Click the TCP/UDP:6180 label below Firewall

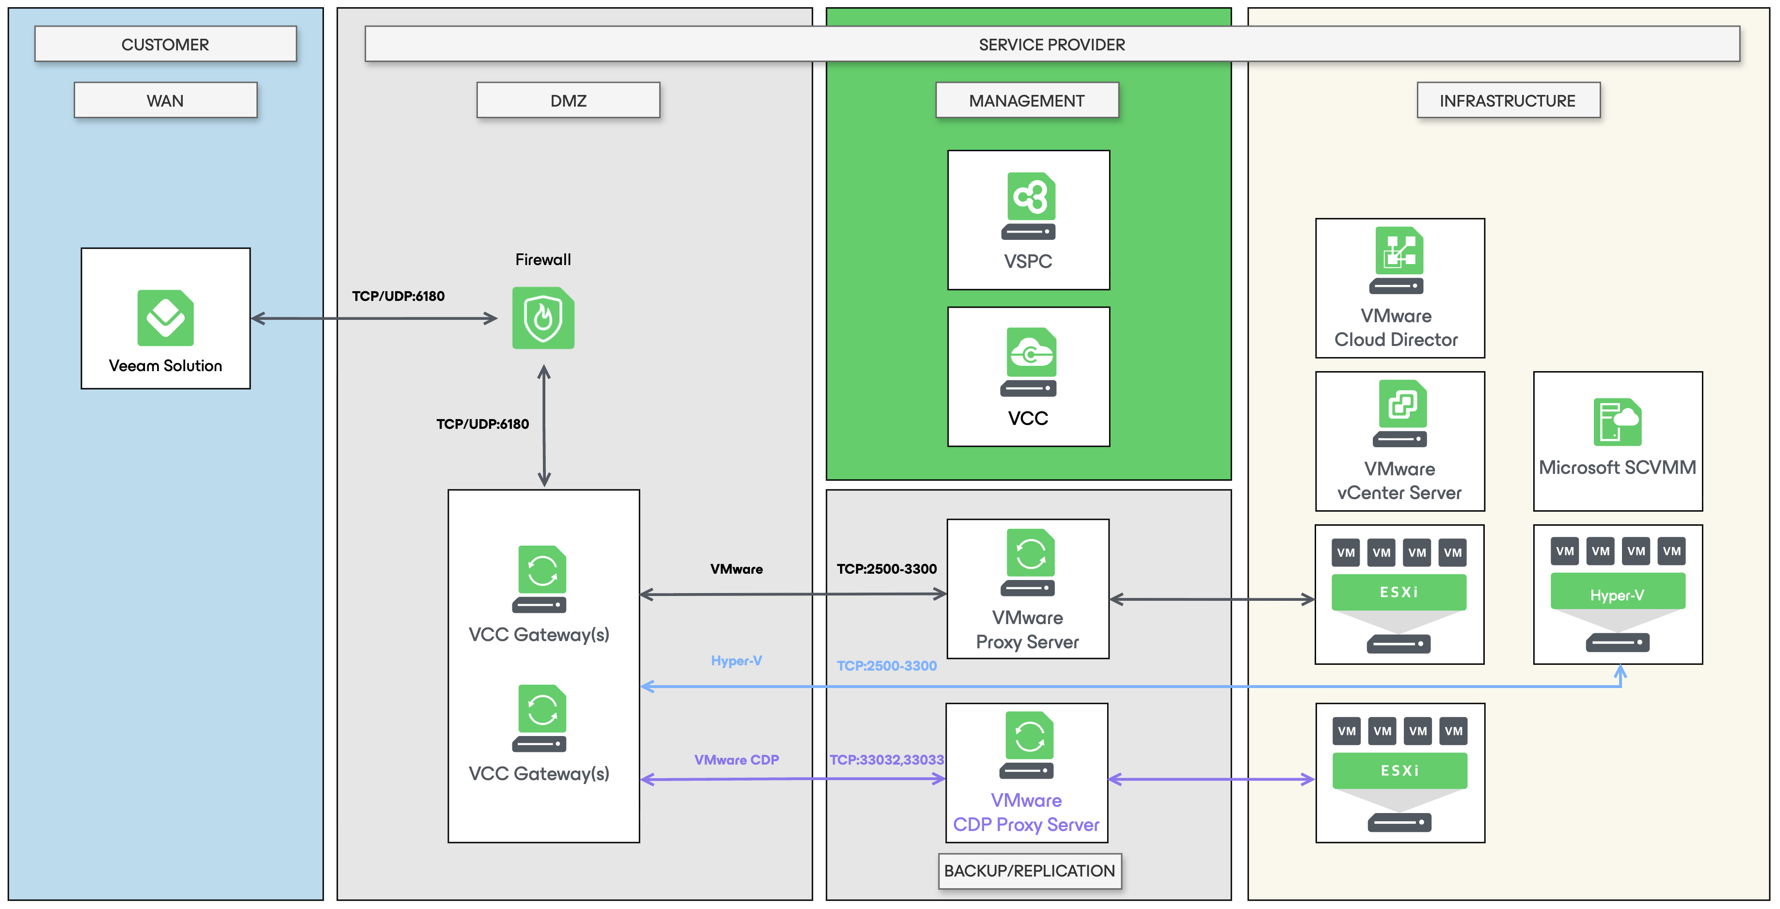pos(483,423)
